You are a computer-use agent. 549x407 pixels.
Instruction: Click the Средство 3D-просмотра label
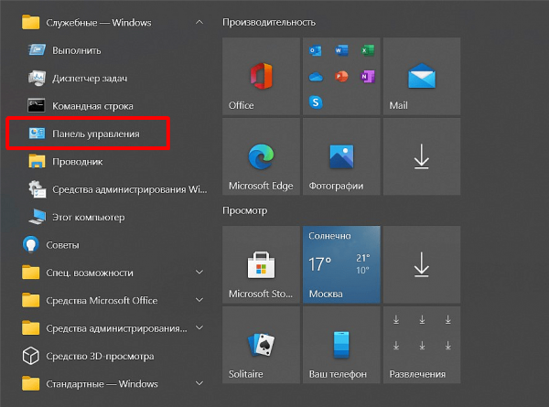pyautogui.click(x=100, y=357)
